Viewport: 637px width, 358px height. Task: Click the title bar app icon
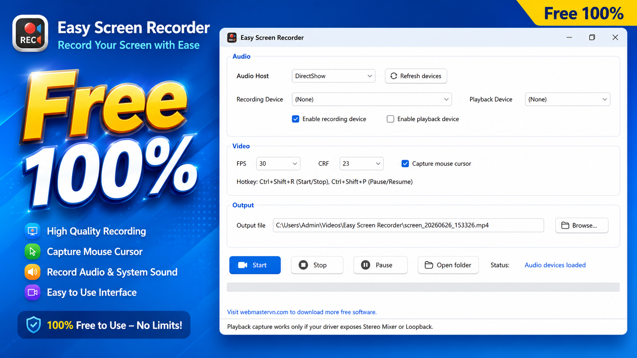coord(232,37)
